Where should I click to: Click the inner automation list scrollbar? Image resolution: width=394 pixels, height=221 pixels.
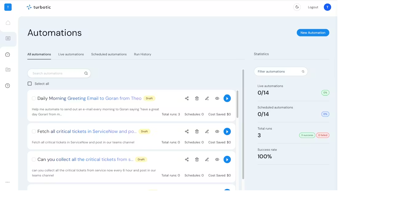tap(238, 104)
